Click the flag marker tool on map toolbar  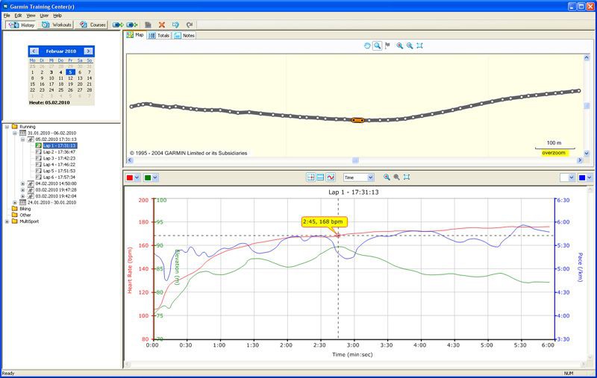pyautogui.click(x=387, y=45)
